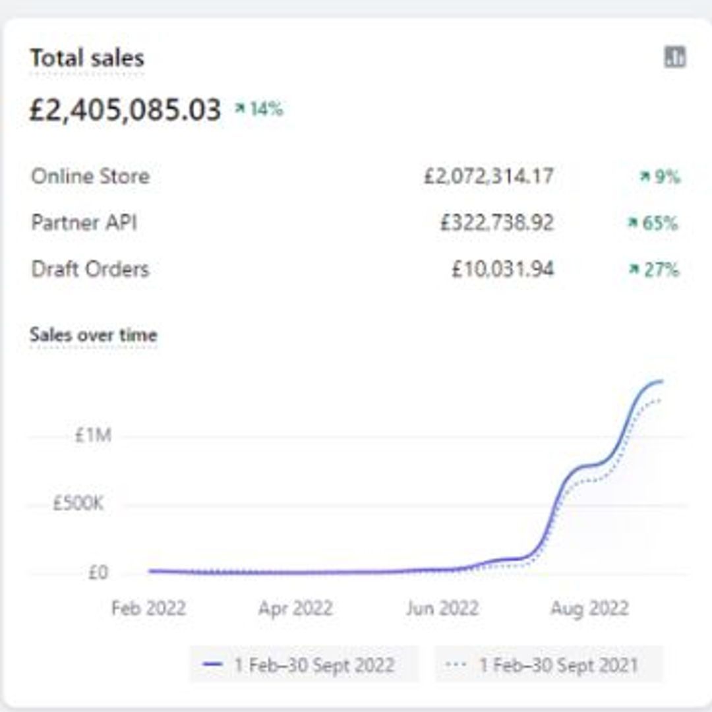Viewport: 712px width, 712px height.
Task: Click the dotted 2021 sales line end
Action: [659, 400]
